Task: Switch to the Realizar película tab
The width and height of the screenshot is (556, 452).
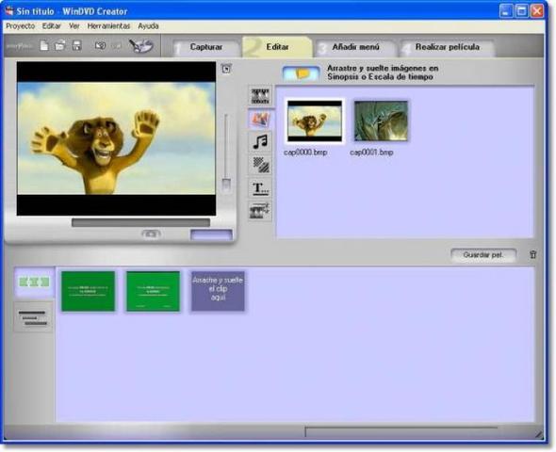Action: (x=448, y=47)
